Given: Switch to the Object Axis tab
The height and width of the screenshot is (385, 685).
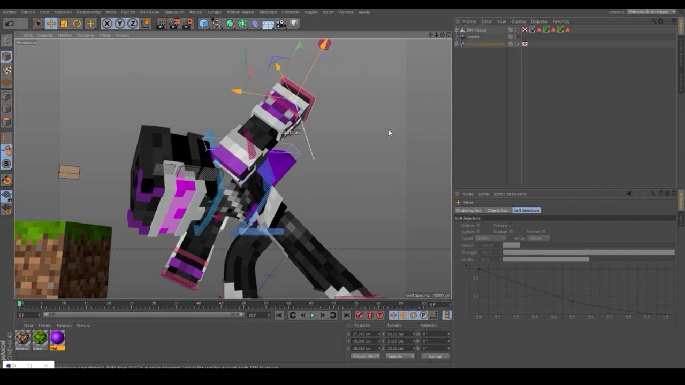Looking at the screenshot, I should (497, 210).
